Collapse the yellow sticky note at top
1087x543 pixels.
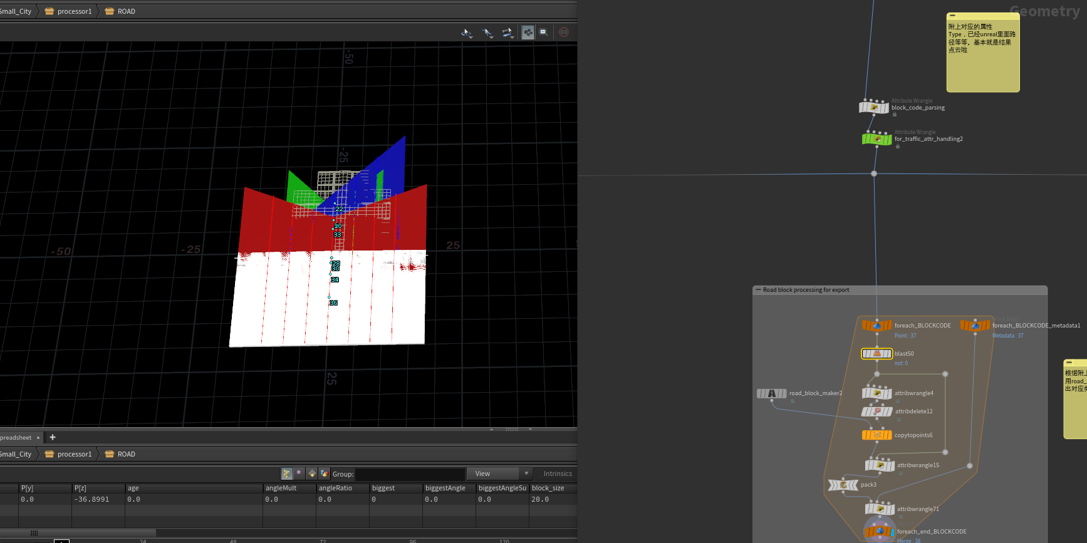pos(953,16)
